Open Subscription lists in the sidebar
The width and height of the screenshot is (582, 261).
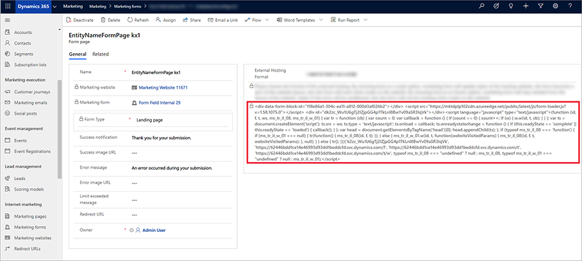30,65
